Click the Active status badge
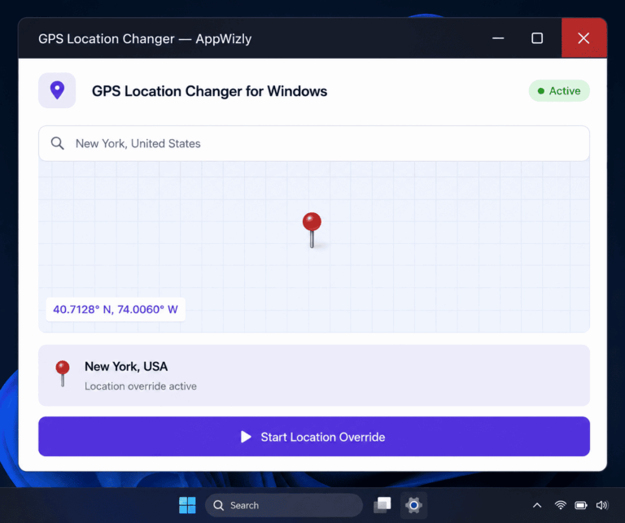This screenshot has width=625, height=523. [x=559, y=91]
